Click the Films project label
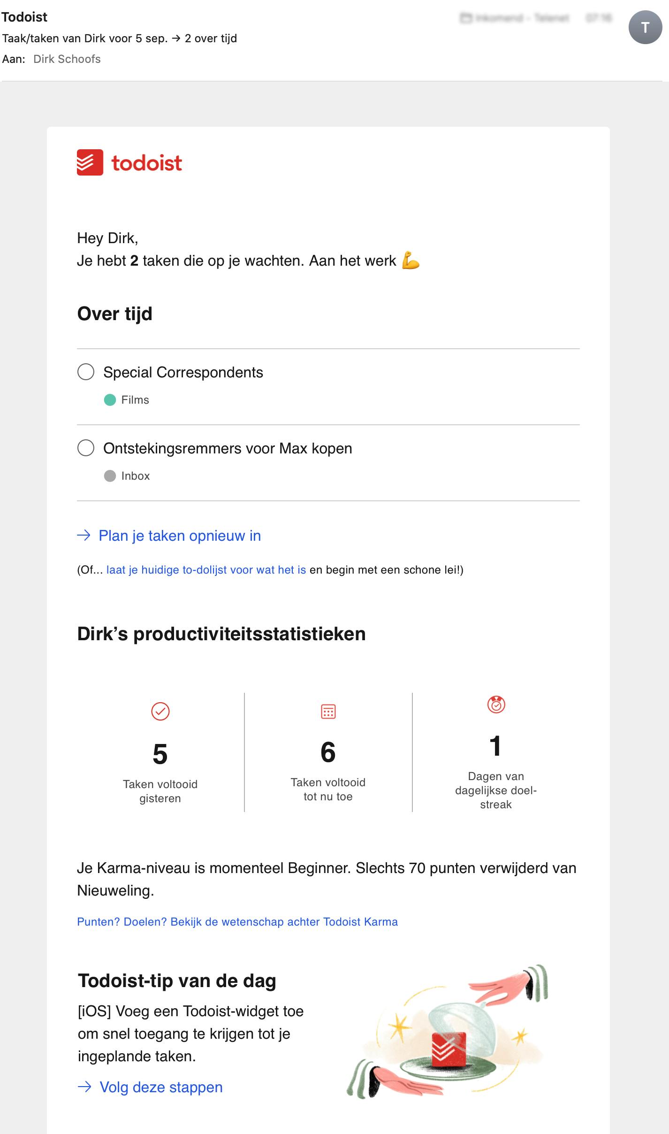Viewport: 669px width, 1134px height. point(135,400)
